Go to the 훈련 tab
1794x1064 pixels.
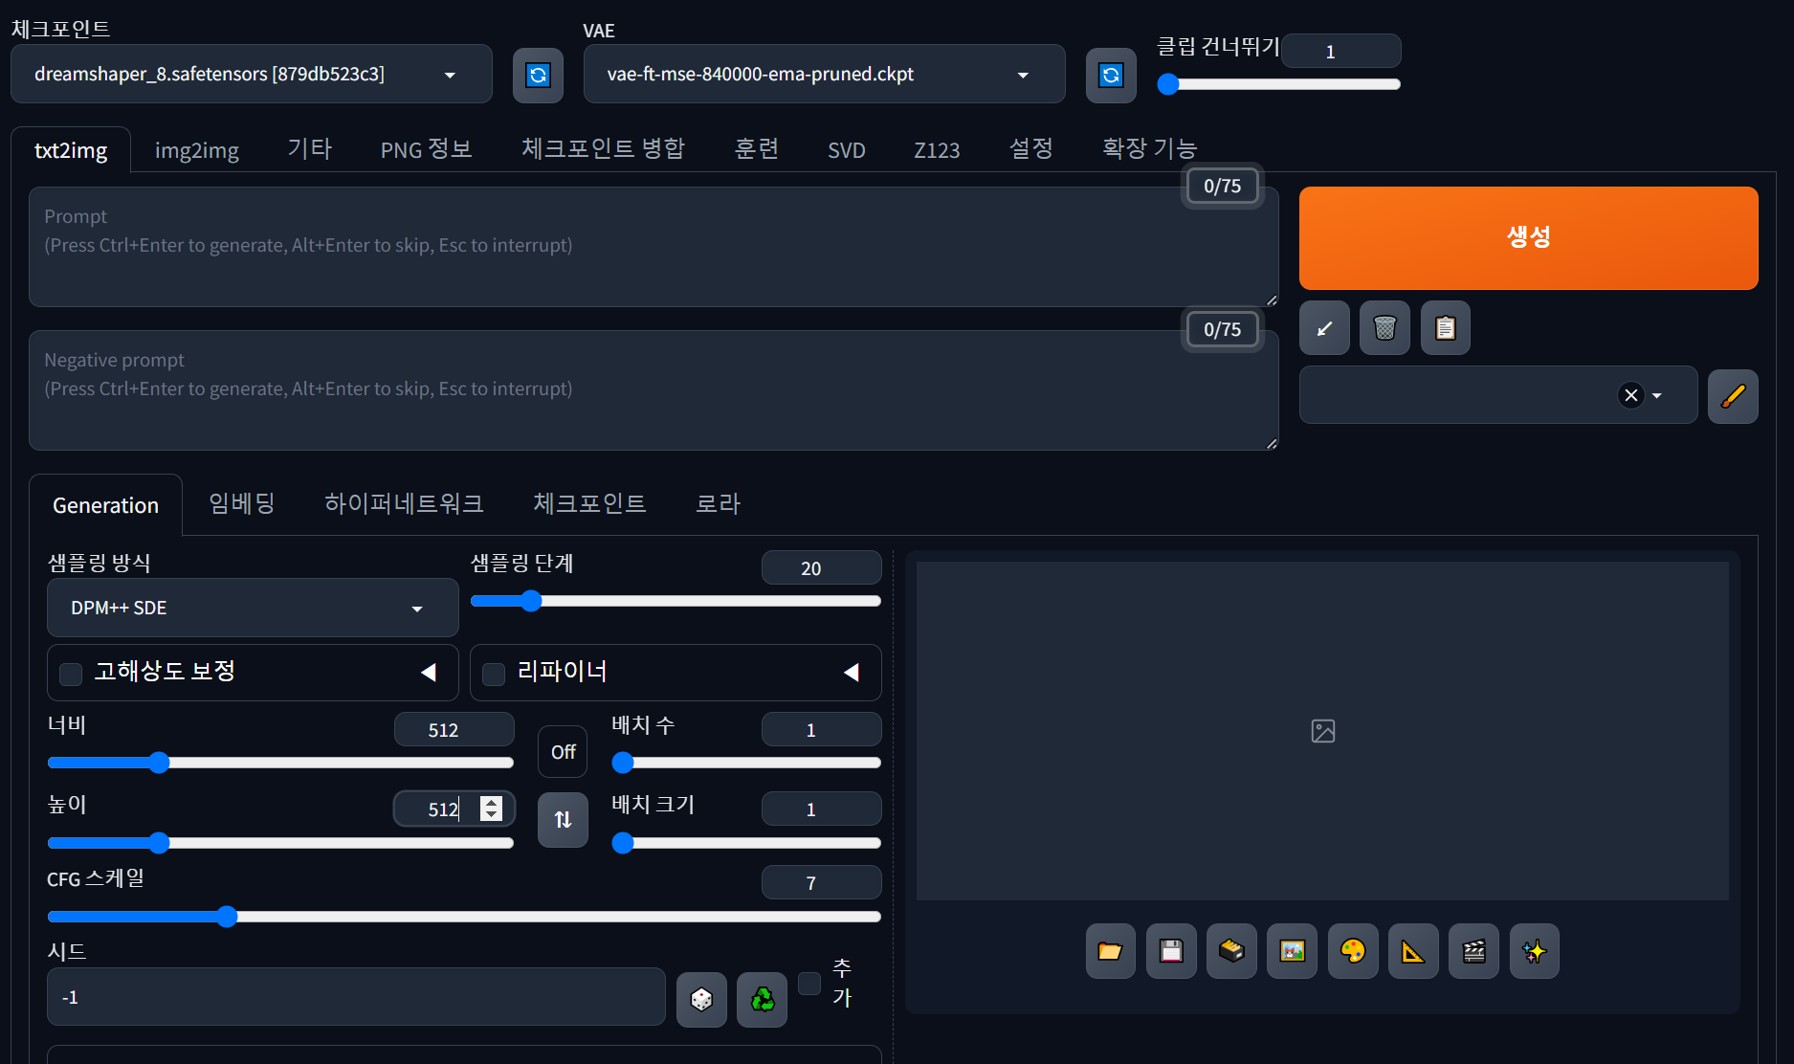coord(756,148)
